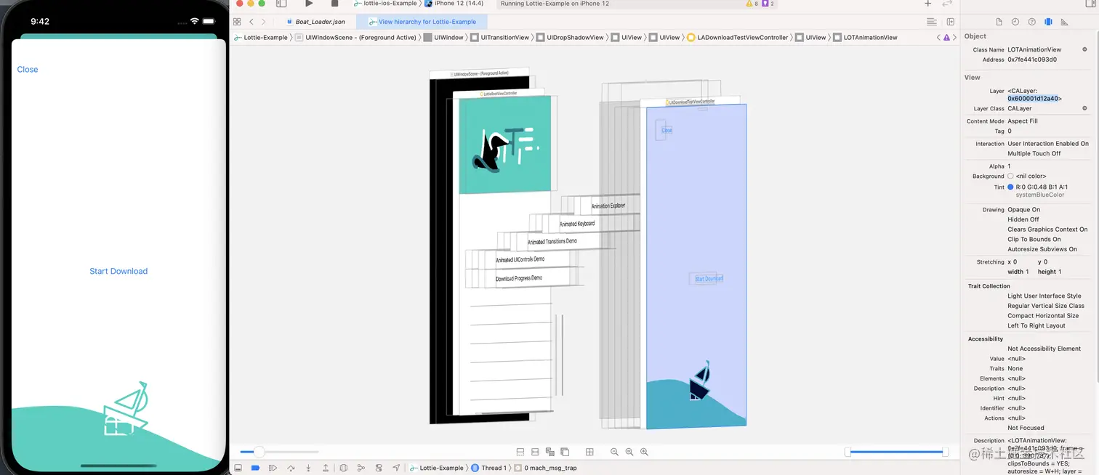Select Lottie-Example in jump bar

(260, 37)
